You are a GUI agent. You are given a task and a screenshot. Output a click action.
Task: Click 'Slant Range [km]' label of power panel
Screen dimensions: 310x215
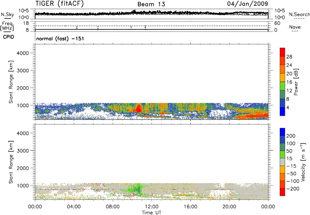(11, 82)
